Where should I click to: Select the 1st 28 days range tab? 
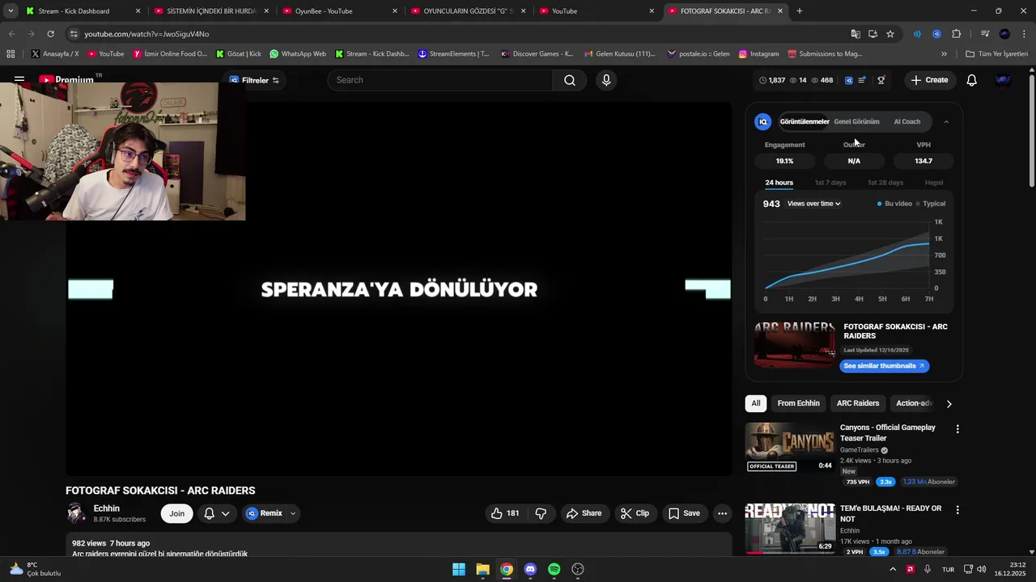point(885,183)
